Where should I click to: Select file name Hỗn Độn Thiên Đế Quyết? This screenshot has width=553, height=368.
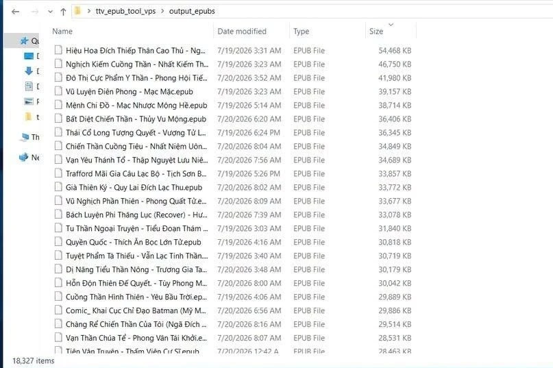[136, 283]
